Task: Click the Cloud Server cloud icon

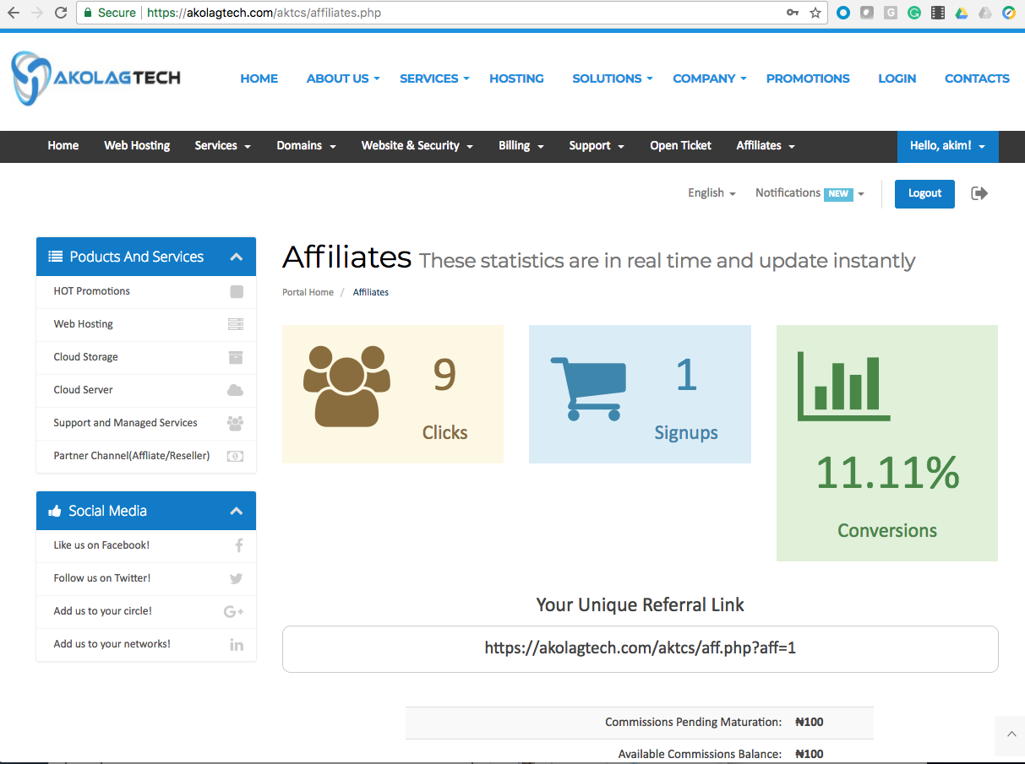Action: [235, 390]
